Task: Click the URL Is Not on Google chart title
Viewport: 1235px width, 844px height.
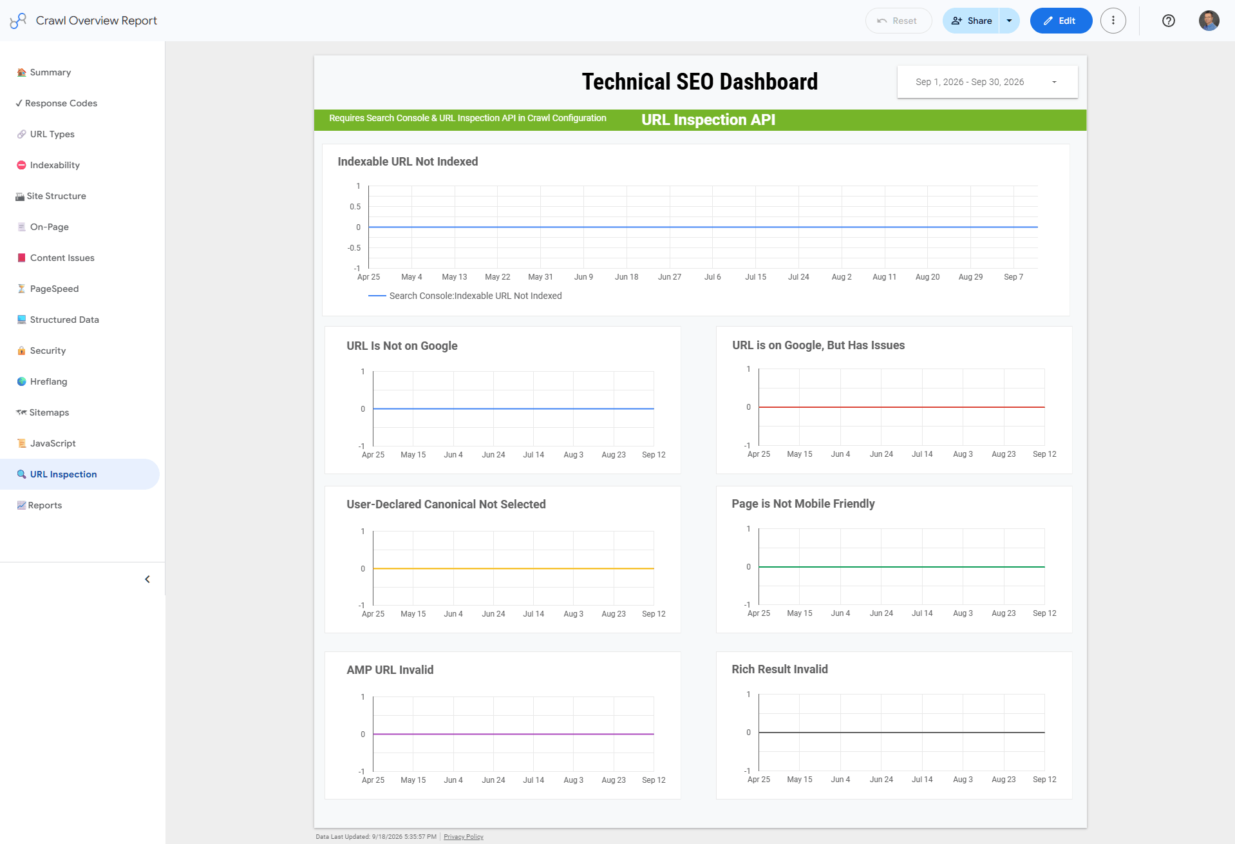Action: [x=402, y=346]
